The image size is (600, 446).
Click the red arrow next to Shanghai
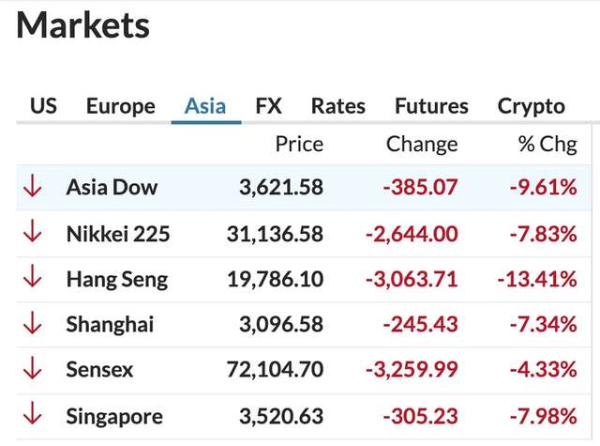pos(33,325)
